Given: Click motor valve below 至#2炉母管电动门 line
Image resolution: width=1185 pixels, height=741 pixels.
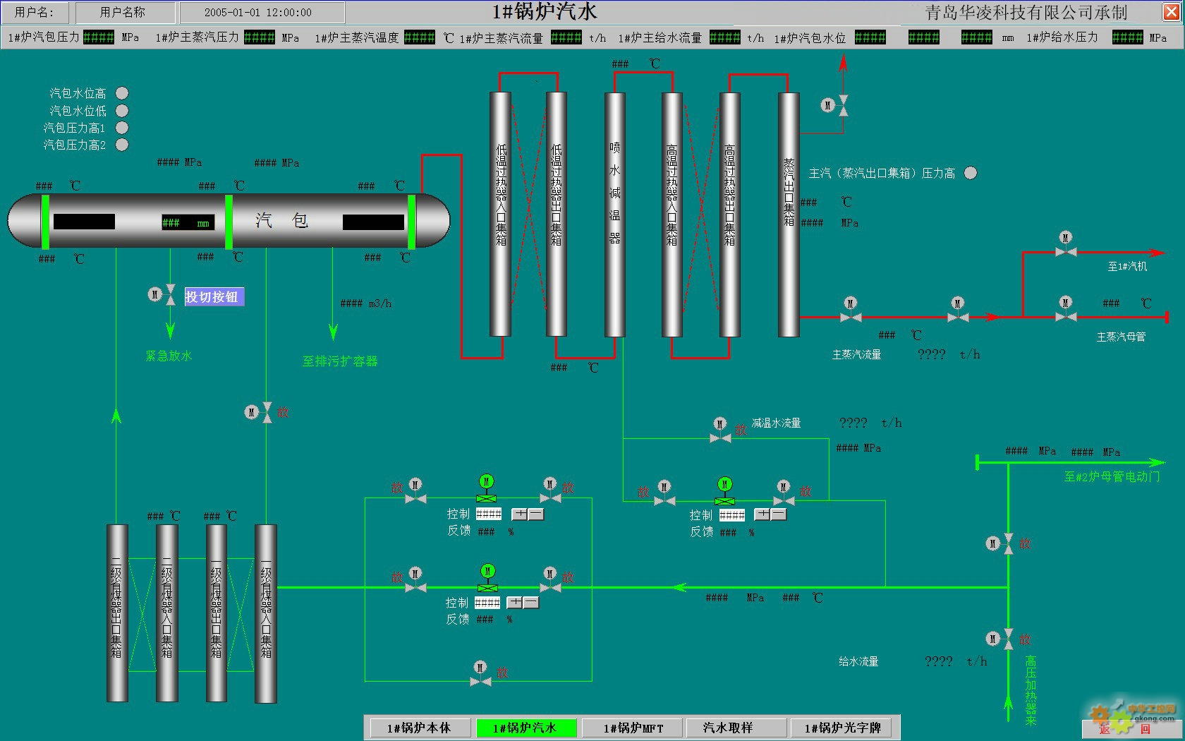Looking at the screenshot, I should (x=1001, y=543).
